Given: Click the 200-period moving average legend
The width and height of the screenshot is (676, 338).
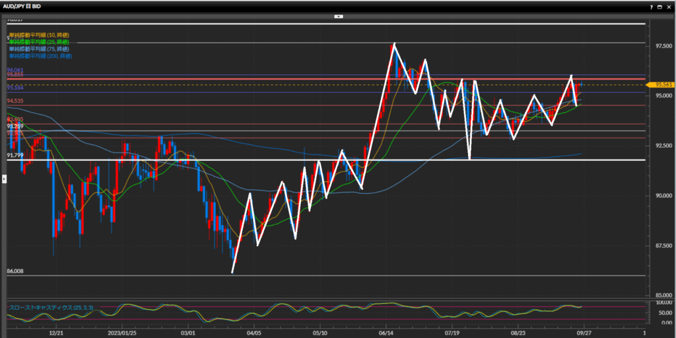Looking at the screenshot, I should (x=40, y=57).
